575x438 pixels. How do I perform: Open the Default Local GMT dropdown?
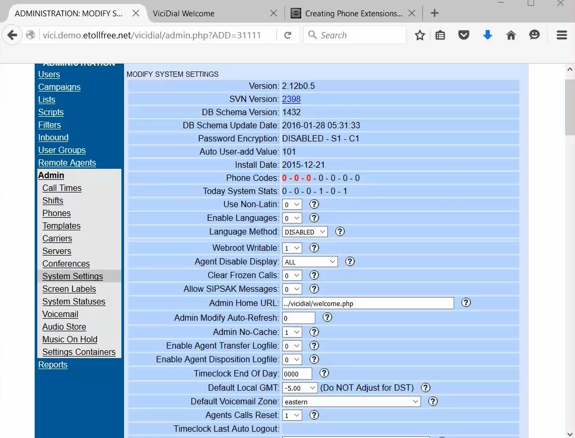(300, 388)
